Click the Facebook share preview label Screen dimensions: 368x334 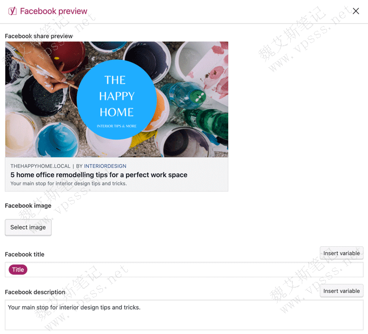39,36
